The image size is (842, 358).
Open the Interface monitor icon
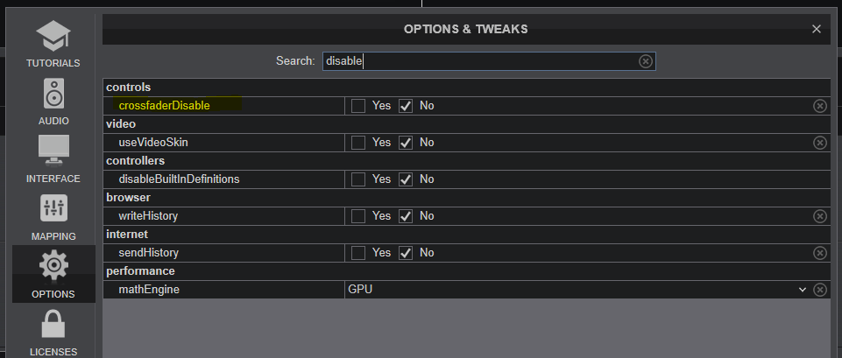(x=53, y=151)
